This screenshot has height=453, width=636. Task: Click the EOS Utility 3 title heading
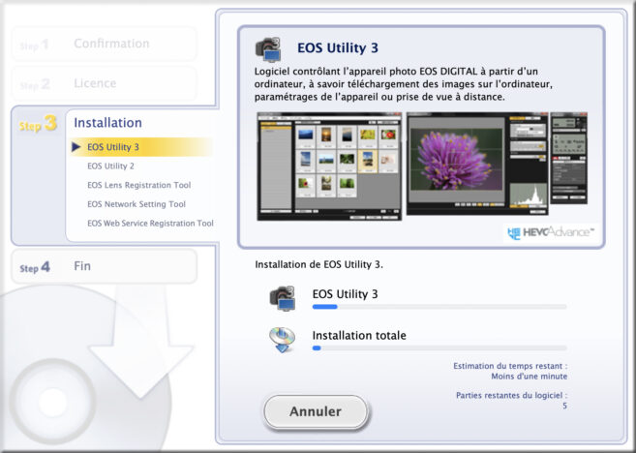[x=338, y=47]
